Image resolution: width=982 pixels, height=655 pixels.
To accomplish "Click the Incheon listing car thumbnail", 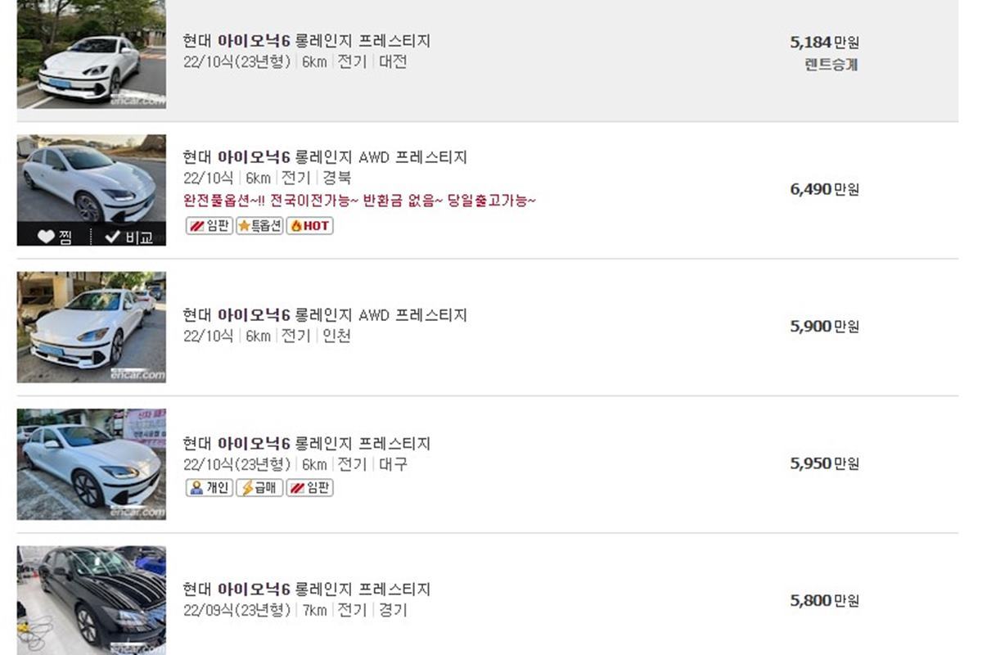I will tap(90, 326).
